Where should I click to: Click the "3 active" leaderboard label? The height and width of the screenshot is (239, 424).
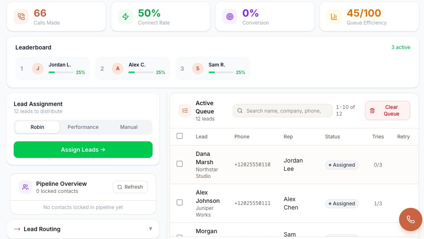[401, 47]
